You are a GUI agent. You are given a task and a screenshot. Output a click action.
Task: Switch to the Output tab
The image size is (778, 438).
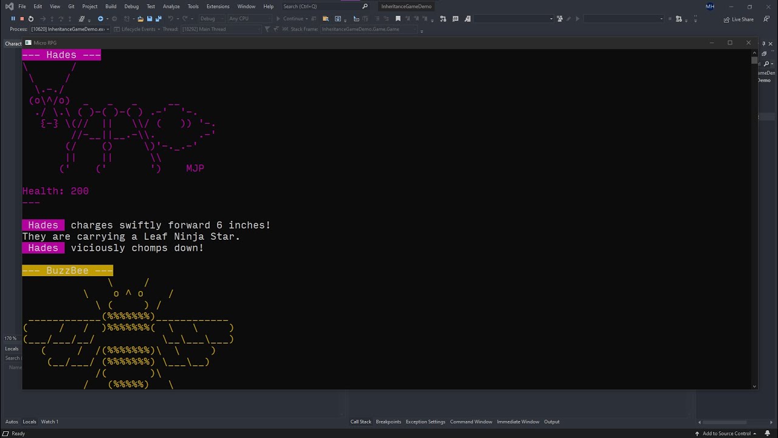point(552,422)
